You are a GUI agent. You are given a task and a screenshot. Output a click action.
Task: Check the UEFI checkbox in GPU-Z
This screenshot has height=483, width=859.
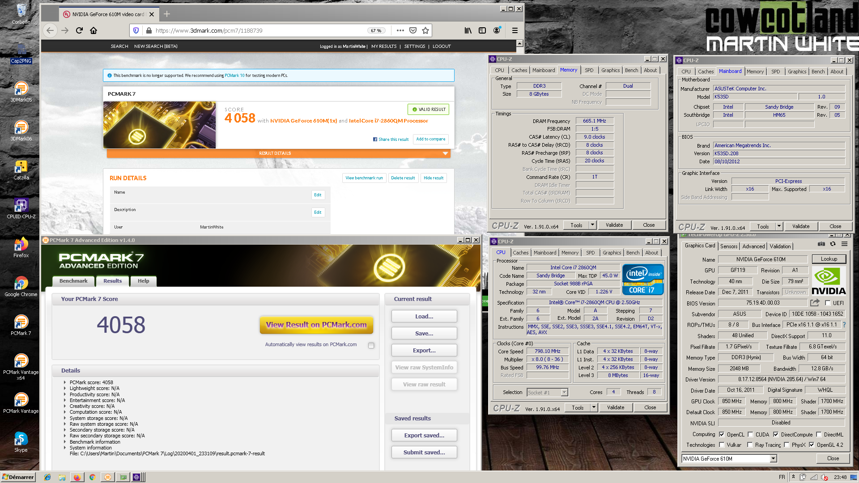(x=828, y=303)
